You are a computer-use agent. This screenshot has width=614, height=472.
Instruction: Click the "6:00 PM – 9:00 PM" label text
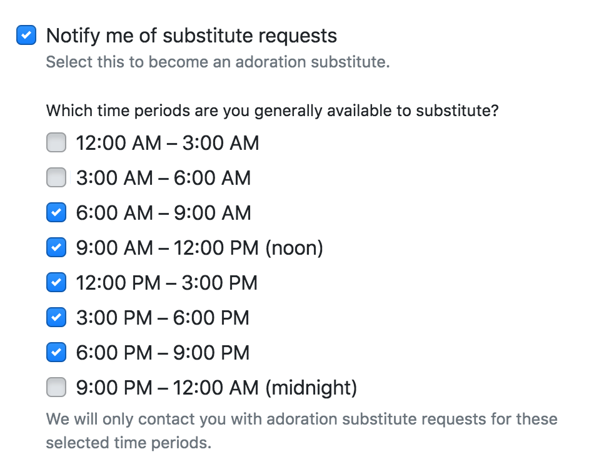tap(163, 353)
